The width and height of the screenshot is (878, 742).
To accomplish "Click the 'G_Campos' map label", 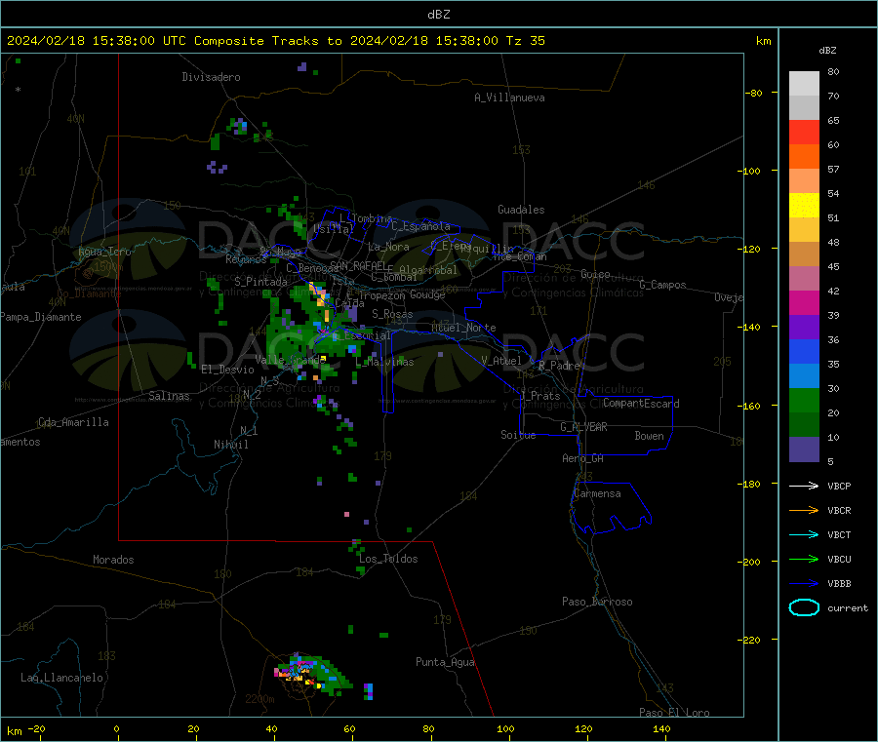I will pos(662,285).
